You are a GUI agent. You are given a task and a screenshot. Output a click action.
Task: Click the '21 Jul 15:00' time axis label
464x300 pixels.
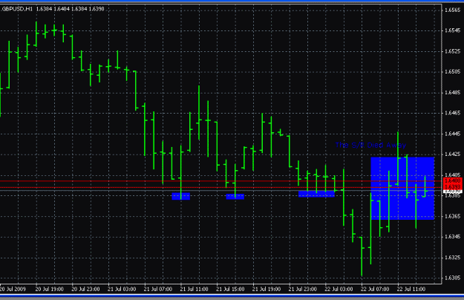(230, 289)
